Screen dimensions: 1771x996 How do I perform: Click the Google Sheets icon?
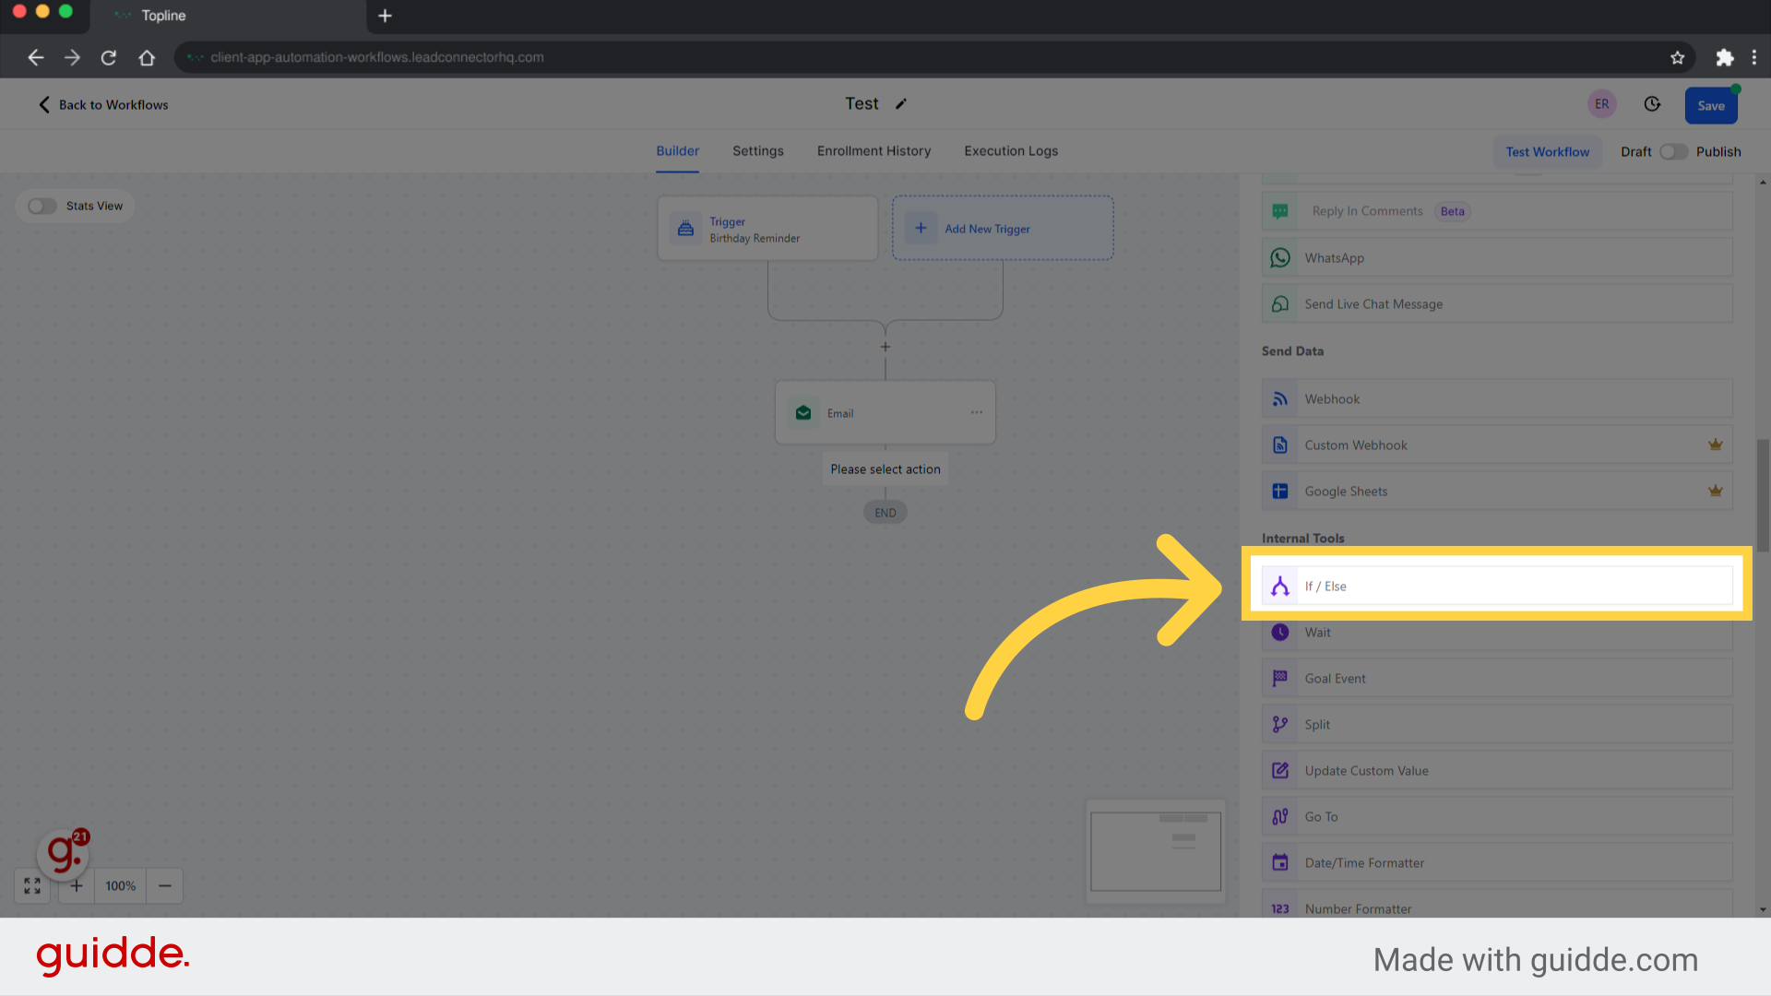(x=1280, y=492)
